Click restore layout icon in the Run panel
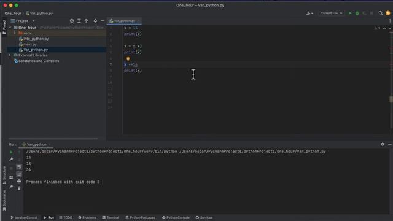Screen dimensions: 393x221 tap(11, 177)
